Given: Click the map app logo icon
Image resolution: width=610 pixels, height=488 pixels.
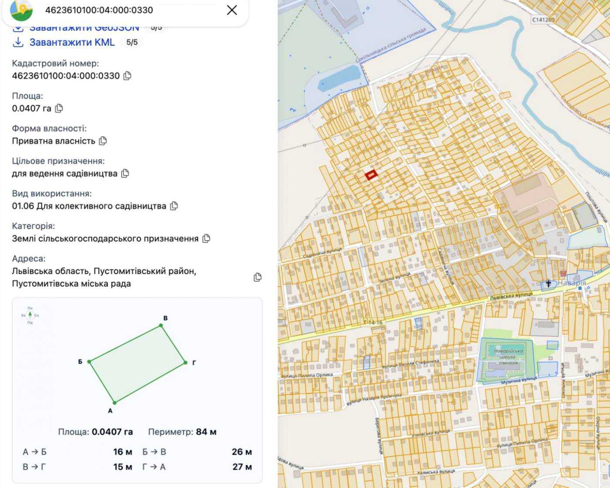Looking at the screenshot, I should pos(21,10).
